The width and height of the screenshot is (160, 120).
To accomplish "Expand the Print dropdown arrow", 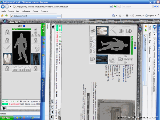I will [130, 16].
